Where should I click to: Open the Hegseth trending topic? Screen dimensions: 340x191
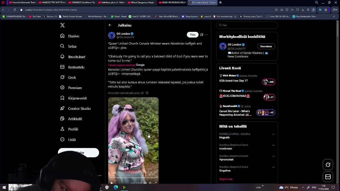coord(224,138)
